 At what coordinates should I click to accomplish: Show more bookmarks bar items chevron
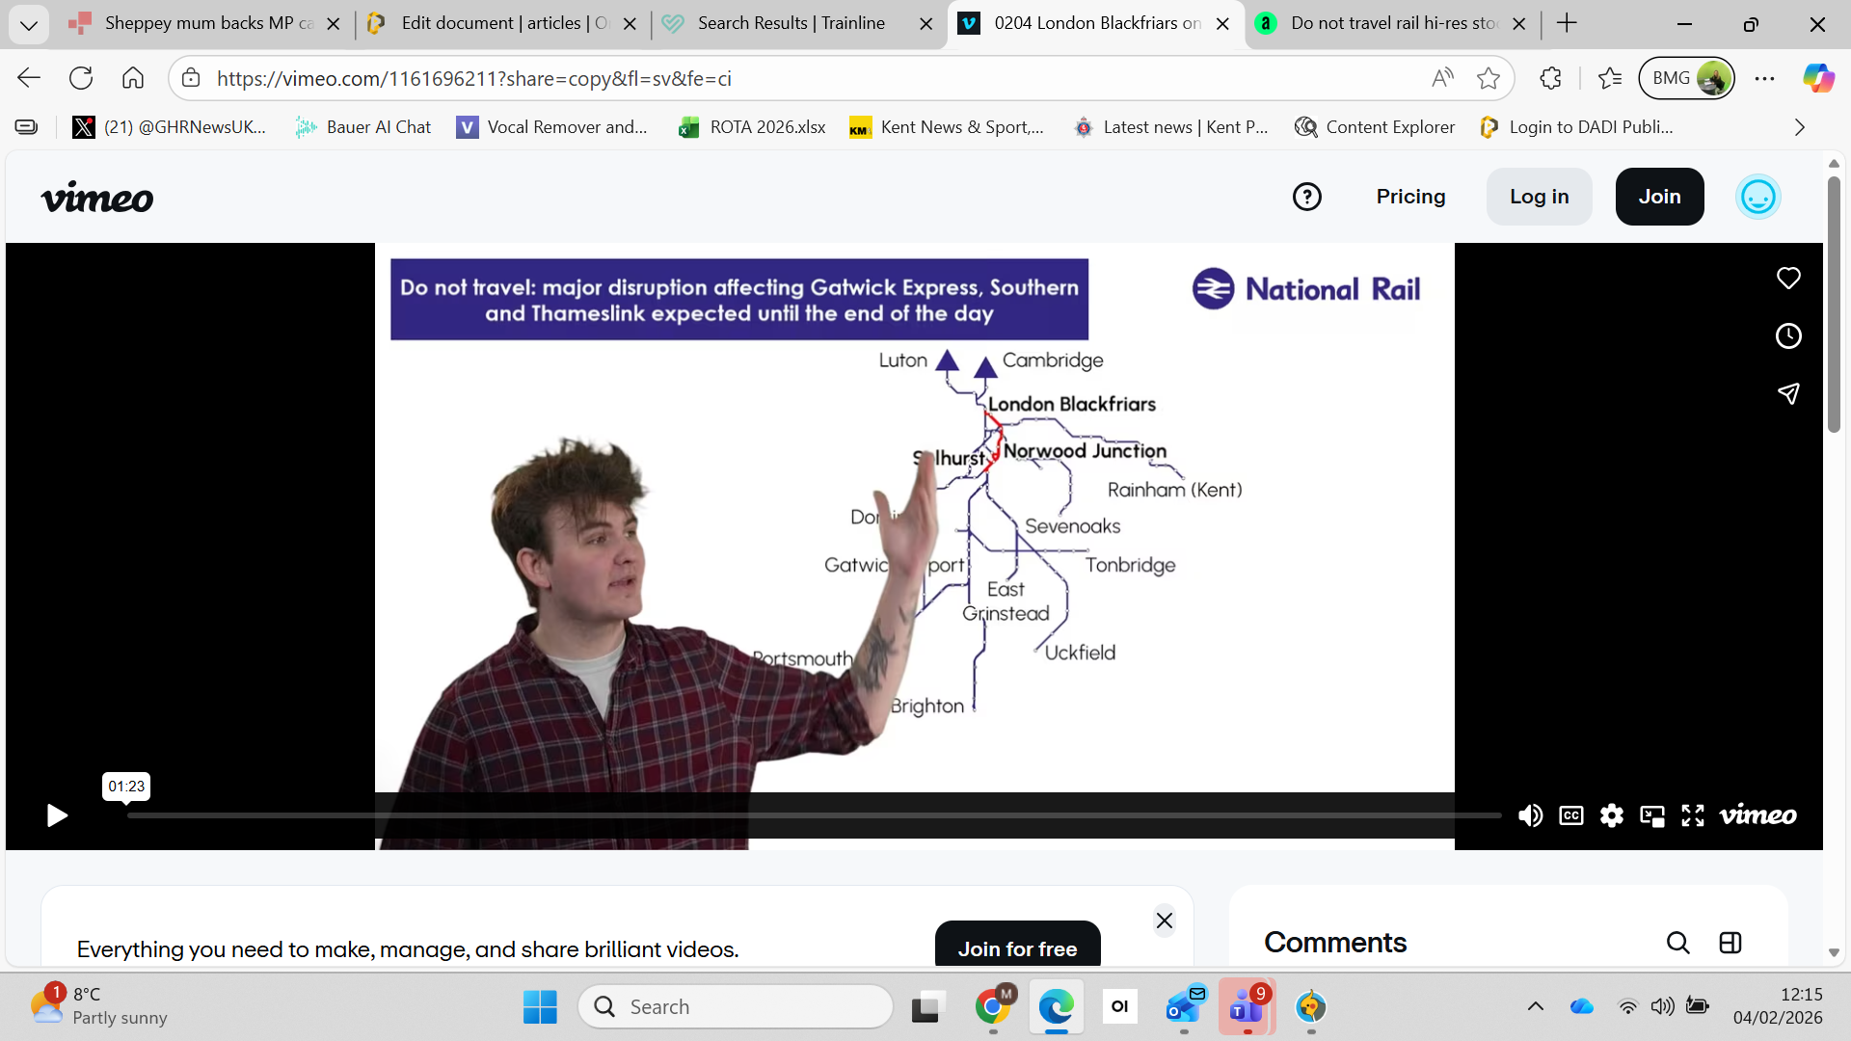[x=1799, y=127]
